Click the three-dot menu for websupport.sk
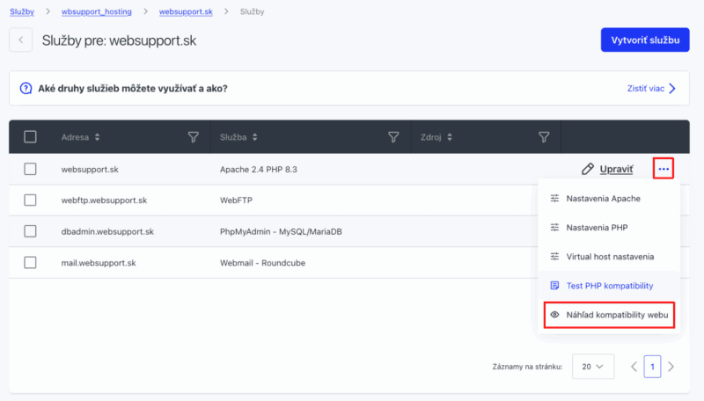 point(664,169)
